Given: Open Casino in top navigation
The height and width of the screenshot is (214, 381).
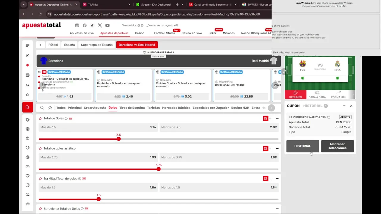Looking at the screenshot, I should (140, 33).
